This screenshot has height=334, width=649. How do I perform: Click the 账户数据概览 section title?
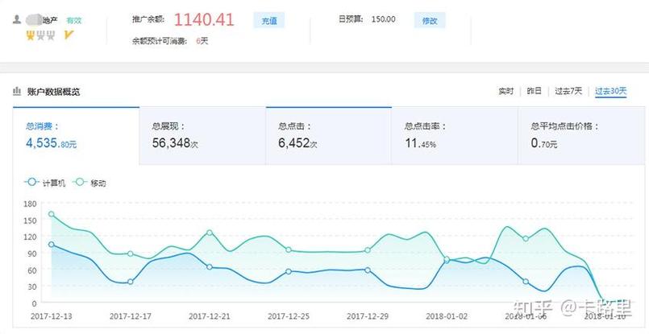click(53, 92)
